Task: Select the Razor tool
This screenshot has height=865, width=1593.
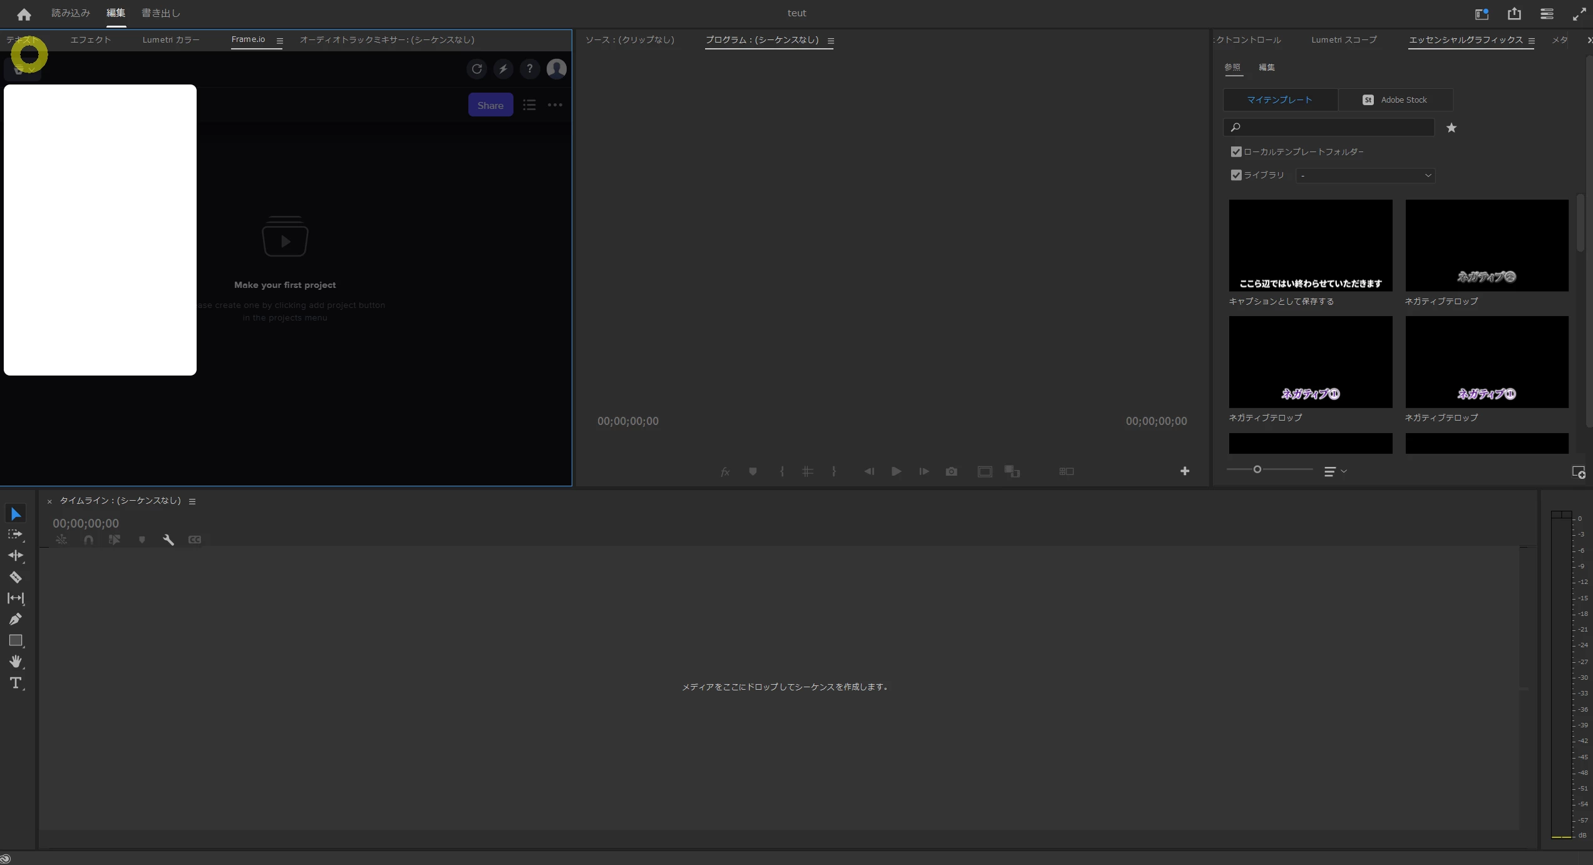Action: tap(16, 577)
